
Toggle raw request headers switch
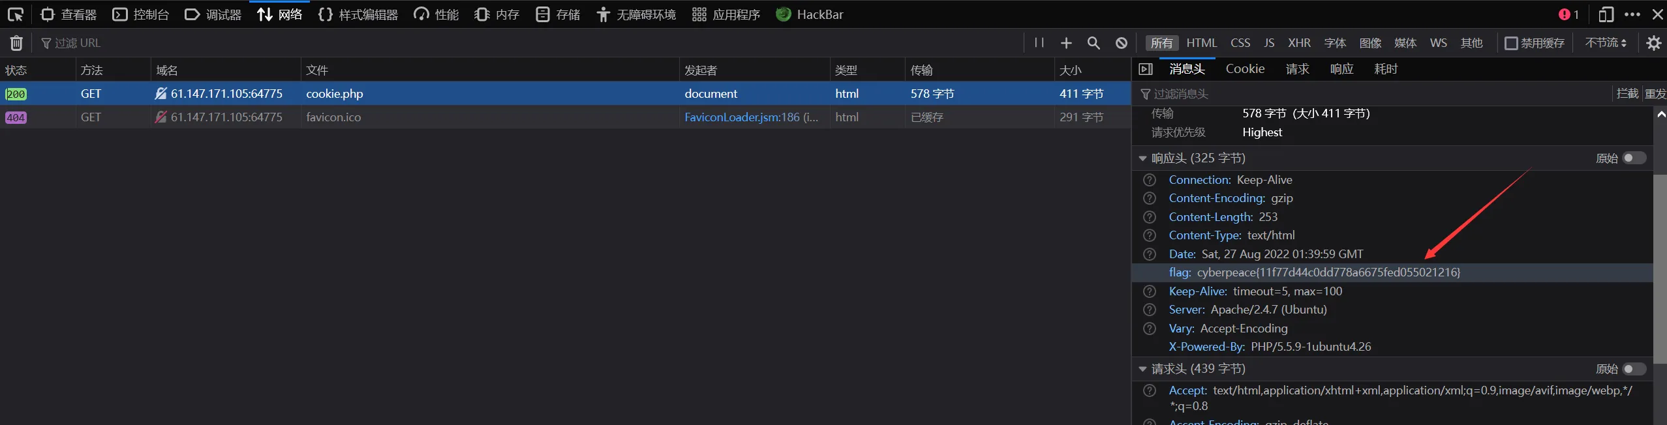(1634, 369)
